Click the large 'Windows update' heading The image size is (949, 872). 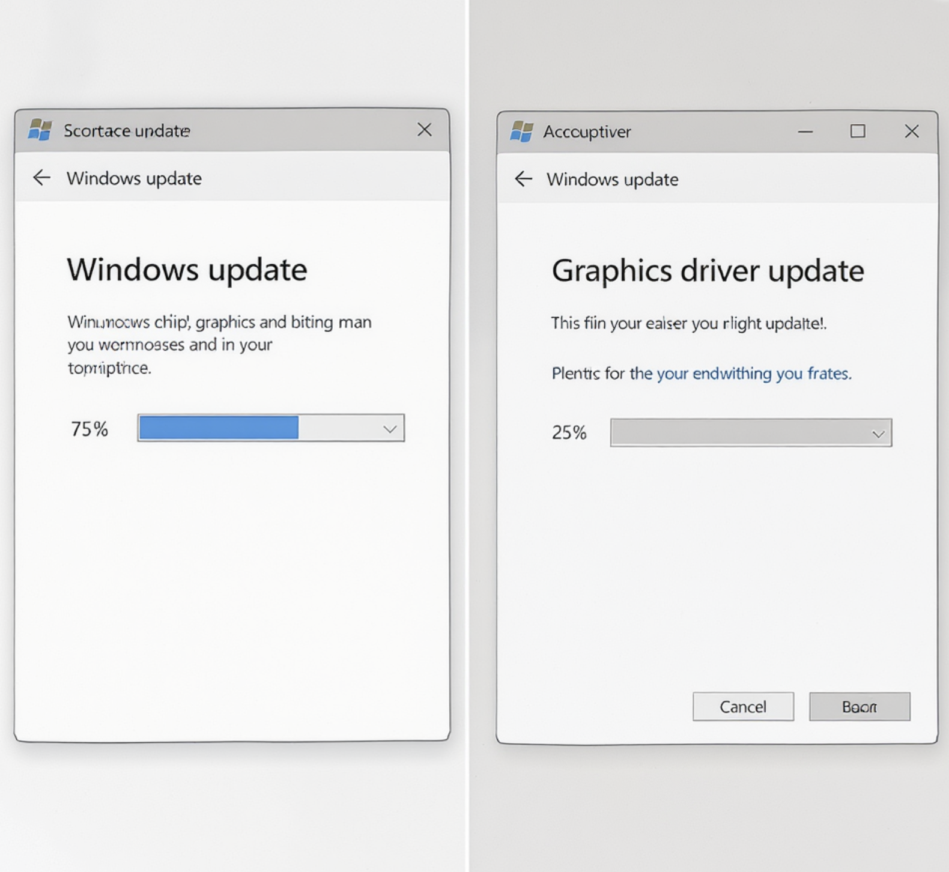tap(187, 270)
